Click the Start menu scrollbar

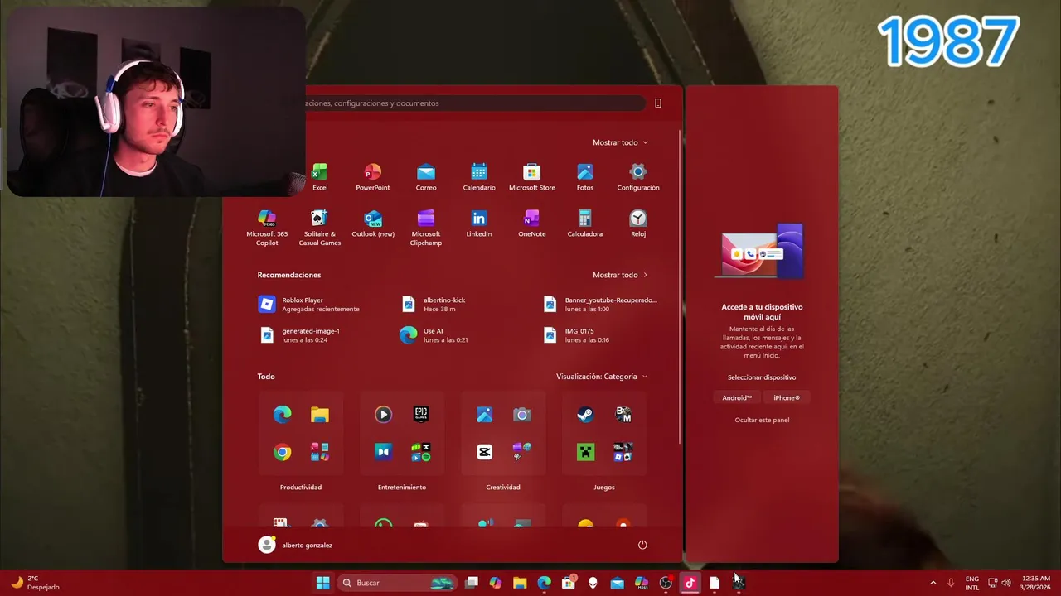click(x=681, y=286)
